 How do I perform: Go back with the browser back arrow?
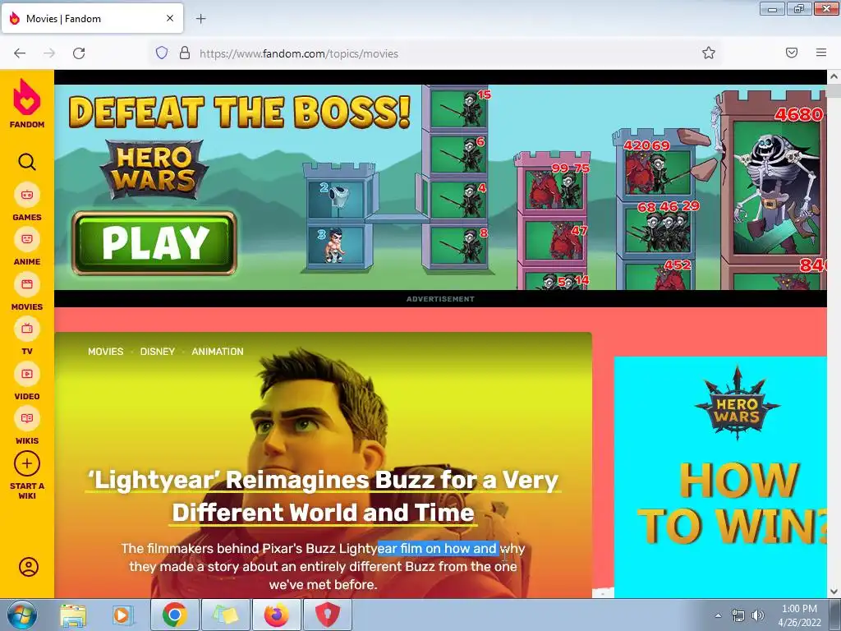pos(20,53)
